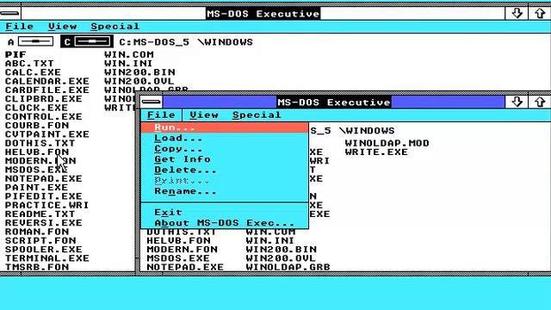
Task: Select MSDOS.EXE in back window
Action: pyautogui.click(x=36, y=170)
